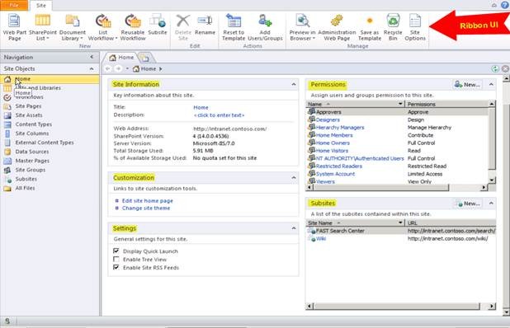This screenshot has height=328, width=510.
Task: Edit the site Title value Home
Action: click(x=201, y=107)
